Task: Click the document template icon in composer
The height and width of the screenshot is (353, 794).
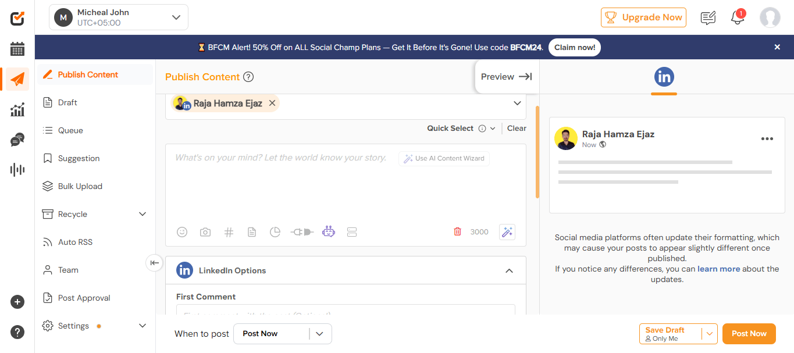Action: pyautogui.click(x=252, y=232)
